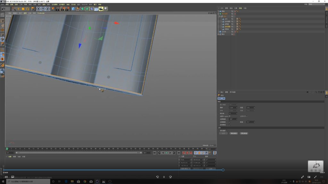Toggle the preserve groups checkbox in extrude options
Viewport: 328px width, 184px height.
pos(229,125)
